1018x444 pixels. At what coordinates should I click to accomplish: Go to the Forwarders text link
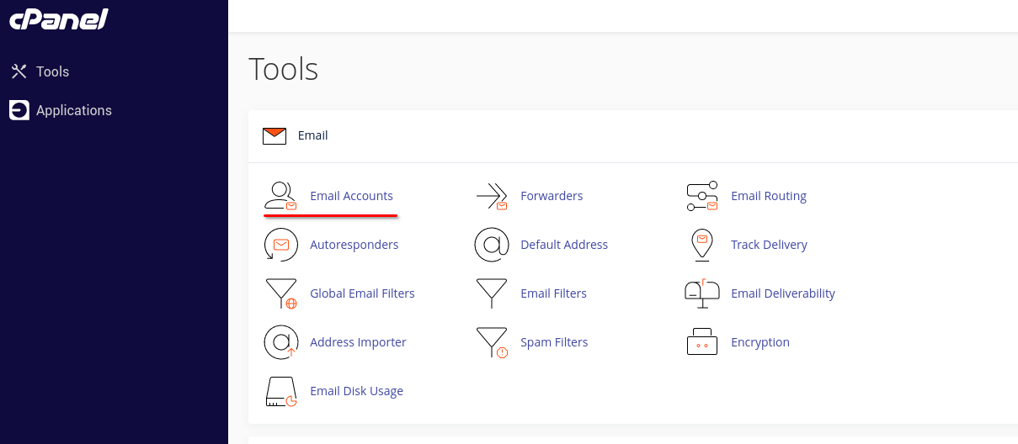click(x=552, y=196)
